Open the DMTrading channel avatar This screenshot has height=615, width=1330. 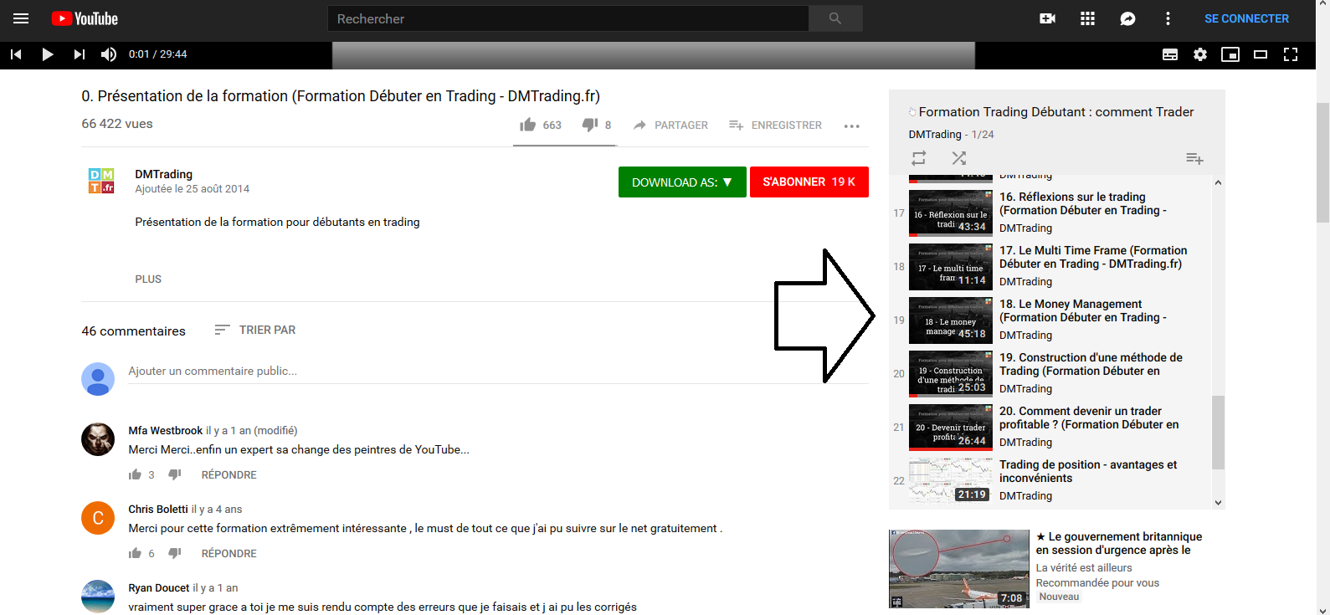tap(101, 181)
